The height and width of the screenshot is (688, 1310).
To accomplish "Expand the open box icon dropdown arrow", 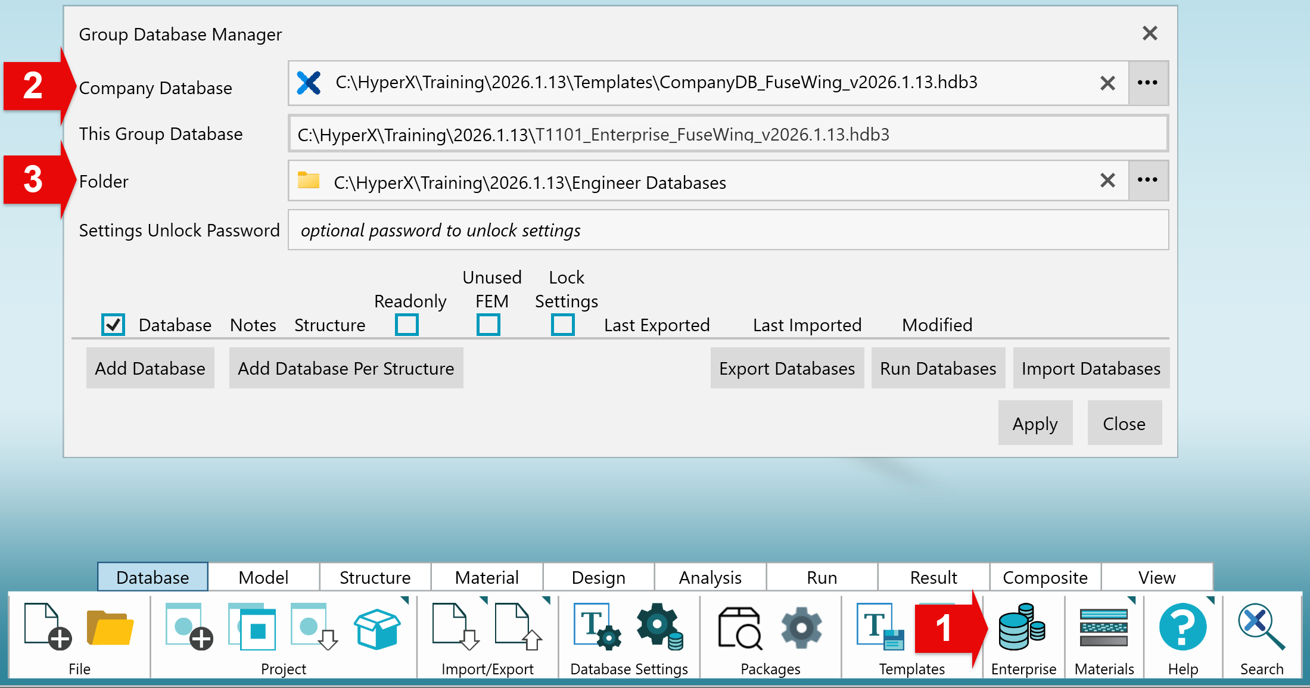I will 405,600.
